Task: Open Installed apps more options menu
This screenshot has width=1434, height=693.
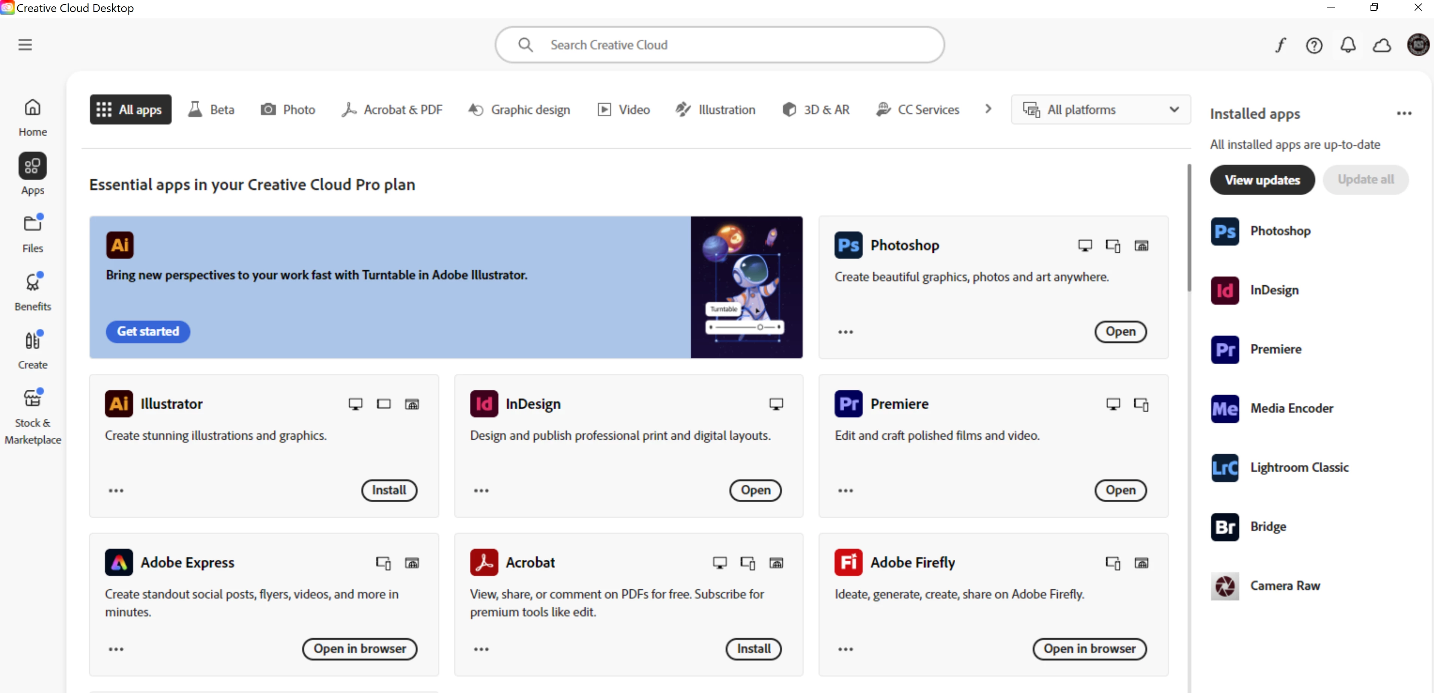Action: pos(1404,113)
